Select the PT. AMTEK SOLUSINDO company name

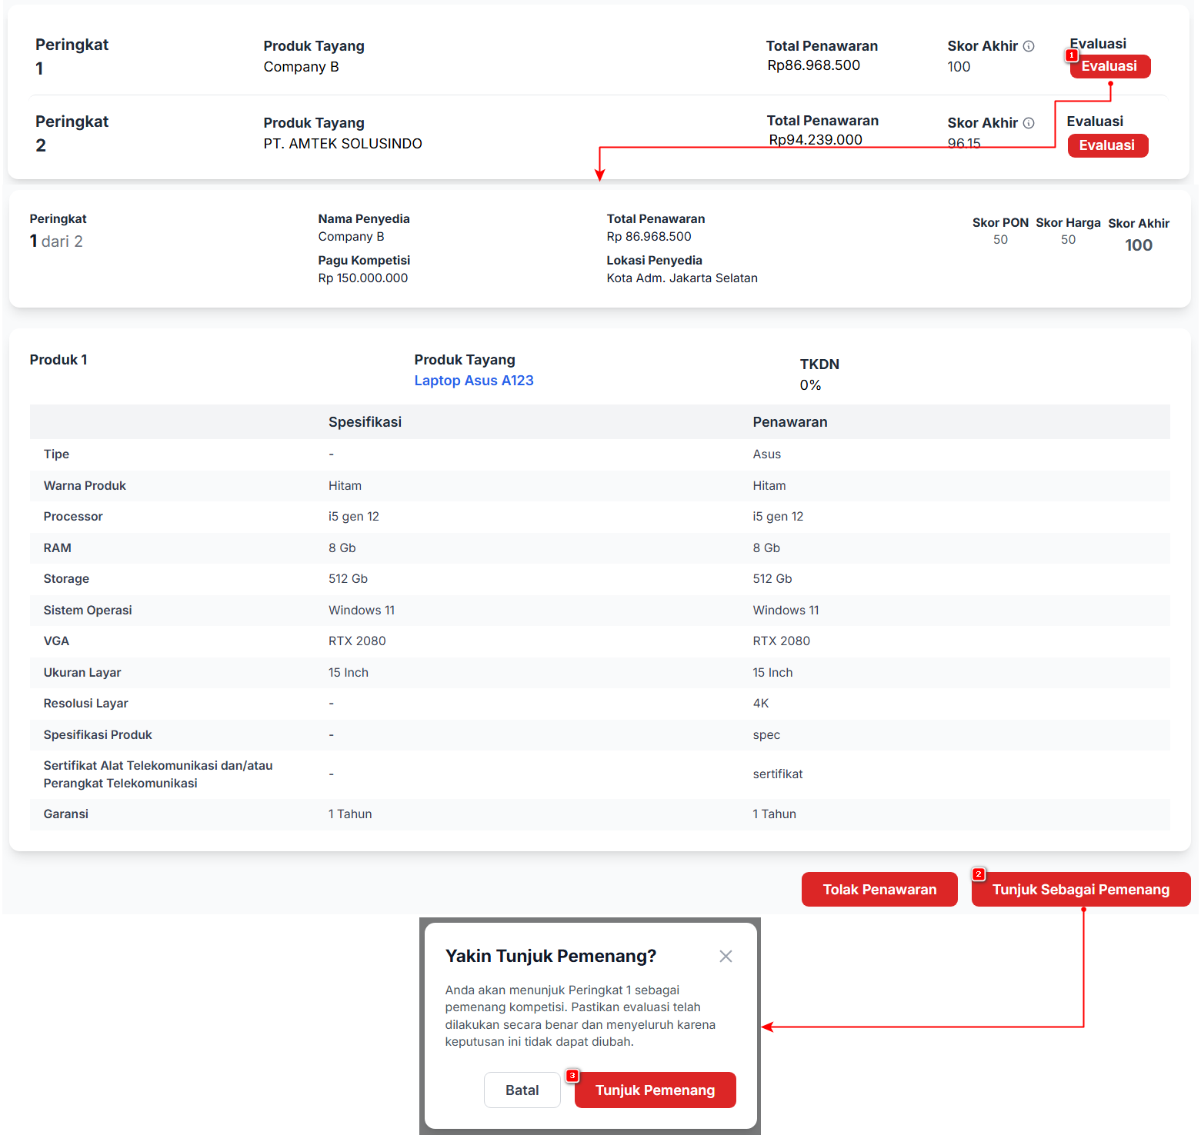coord(342,144)
